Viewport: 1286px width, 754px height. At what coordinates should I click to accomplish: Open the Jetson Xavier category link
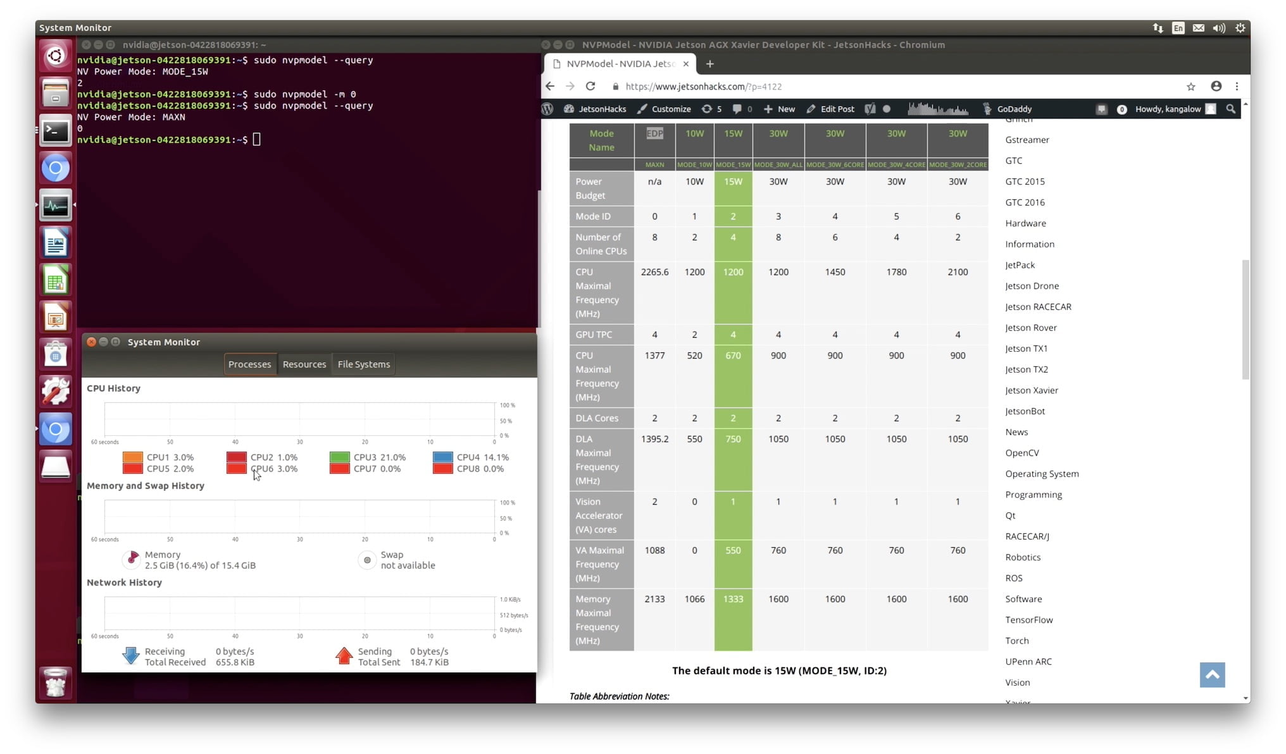1031,390
